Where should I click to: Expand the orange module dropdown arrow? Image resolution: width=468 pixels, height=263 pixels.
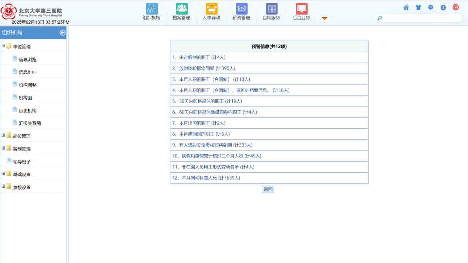tap(324, 18)
